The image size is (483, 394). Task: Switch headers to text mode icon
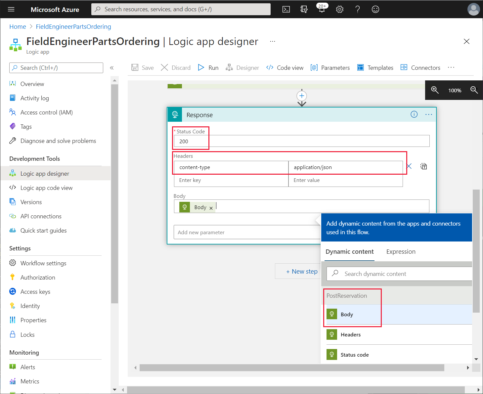pos(424,166)
